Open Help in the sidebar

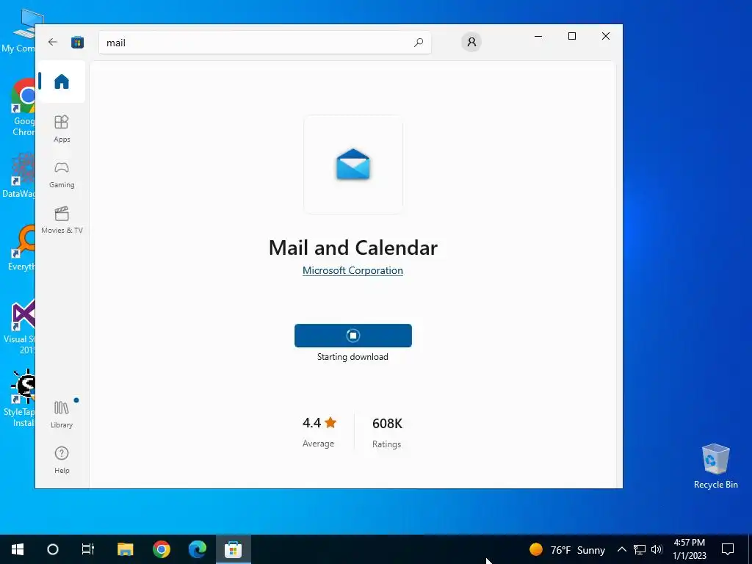point(62,460)
